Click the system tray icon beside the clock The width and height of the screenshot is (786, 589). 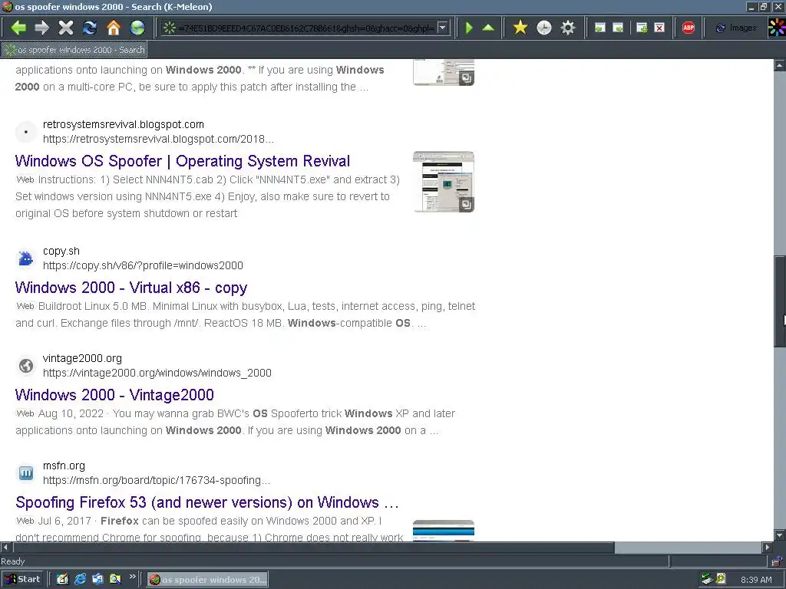(721, 579)
